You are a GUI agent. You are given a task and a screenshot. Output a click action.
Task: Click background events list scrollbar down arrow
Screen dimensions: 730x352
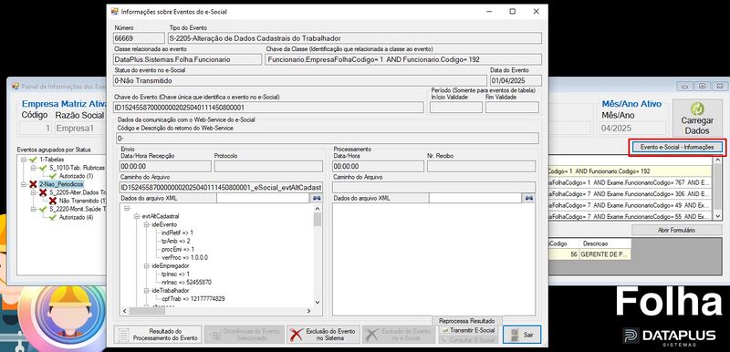click(x=717, y=216)
